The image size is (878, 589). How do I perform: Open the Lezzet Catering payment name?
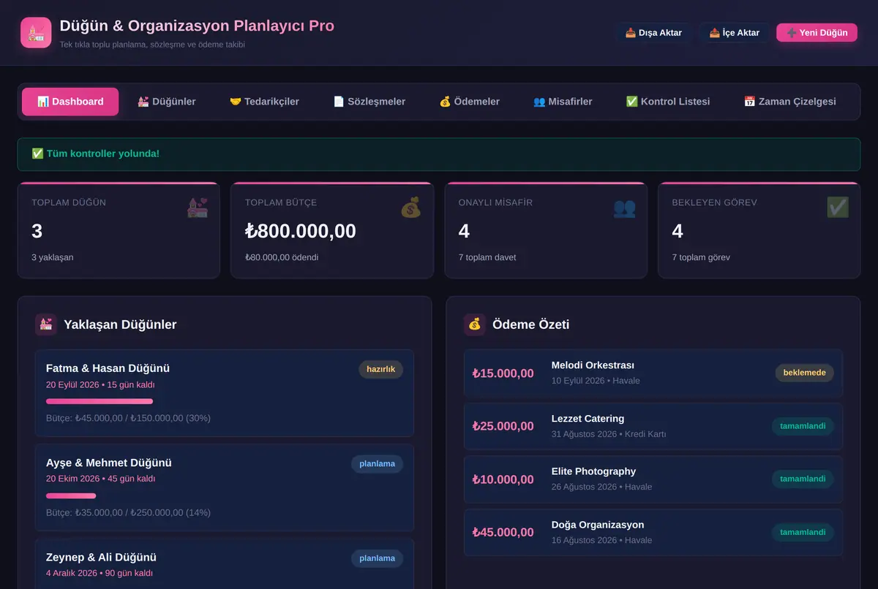(588, 419)
